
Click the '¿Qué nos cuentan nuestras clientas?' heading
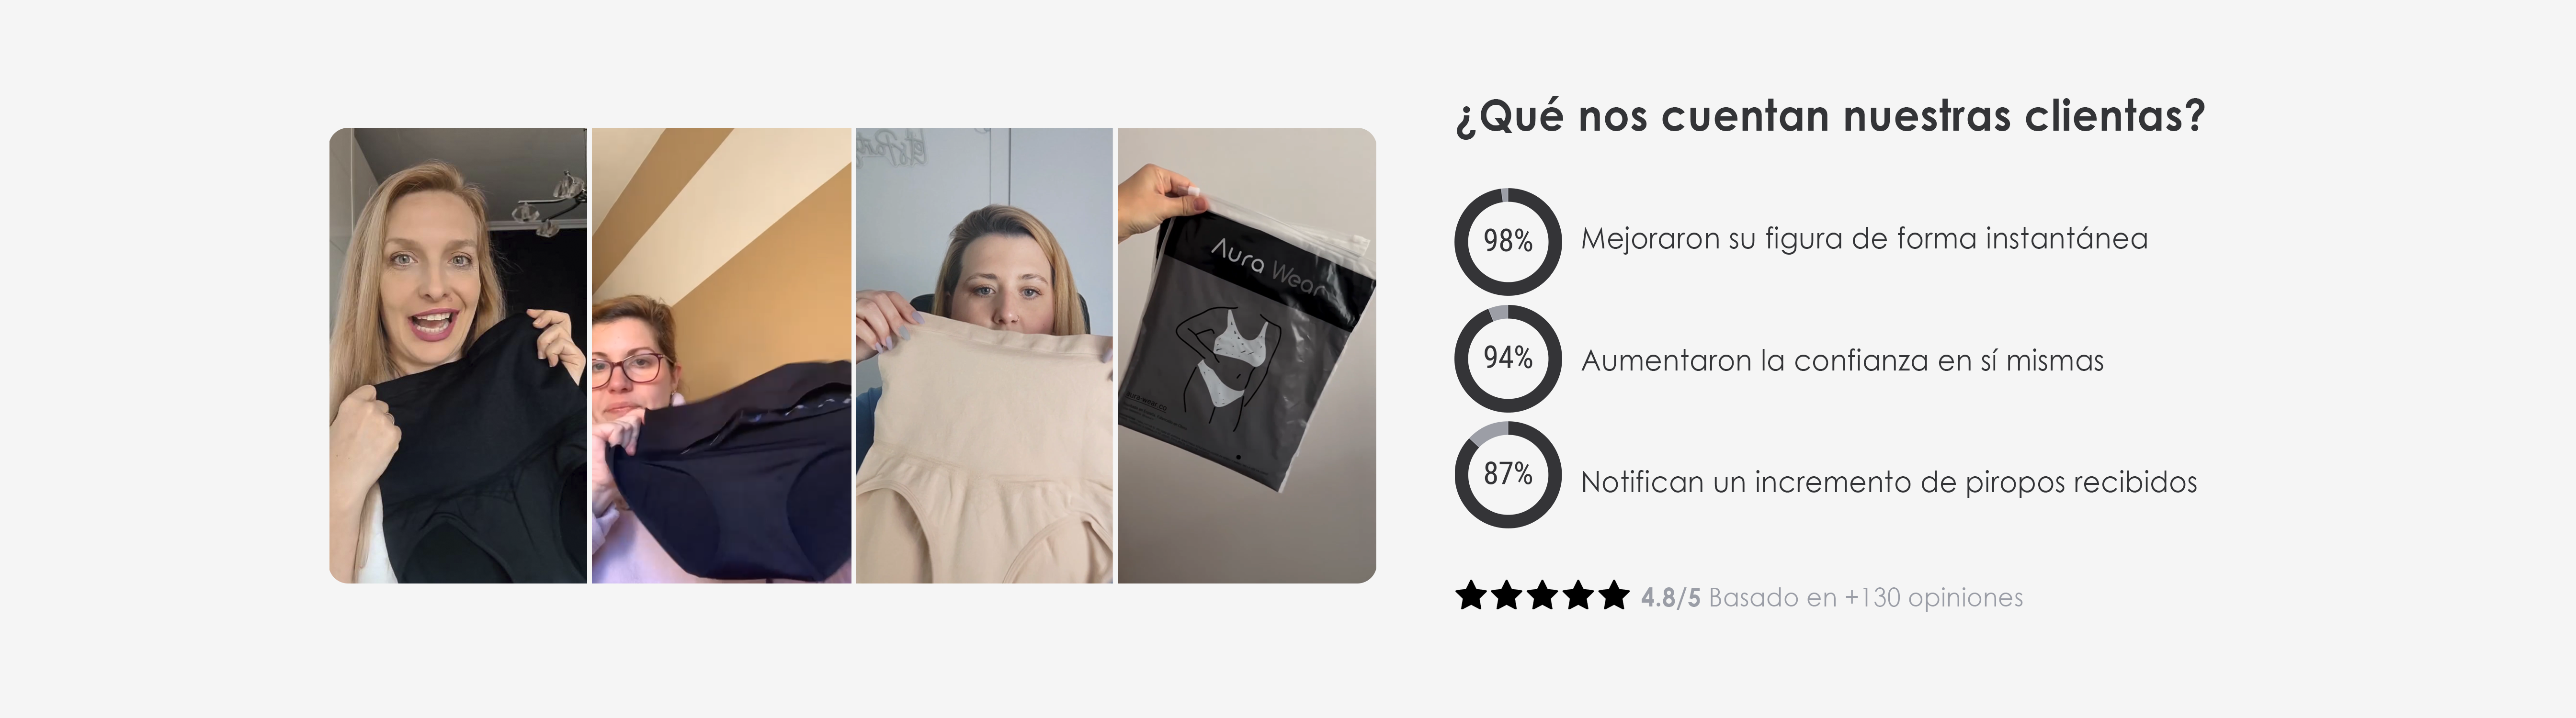[x=1830, y=117]
